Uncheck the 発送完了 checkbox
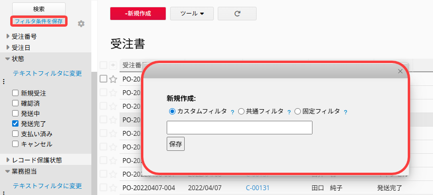The image size is (433, 195). click(x=16, y=123)
